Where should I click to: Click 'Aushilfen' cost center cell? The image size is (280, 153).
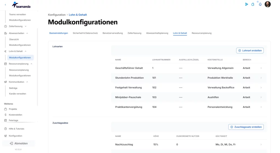pyautogui.click(x=213, y=97)
